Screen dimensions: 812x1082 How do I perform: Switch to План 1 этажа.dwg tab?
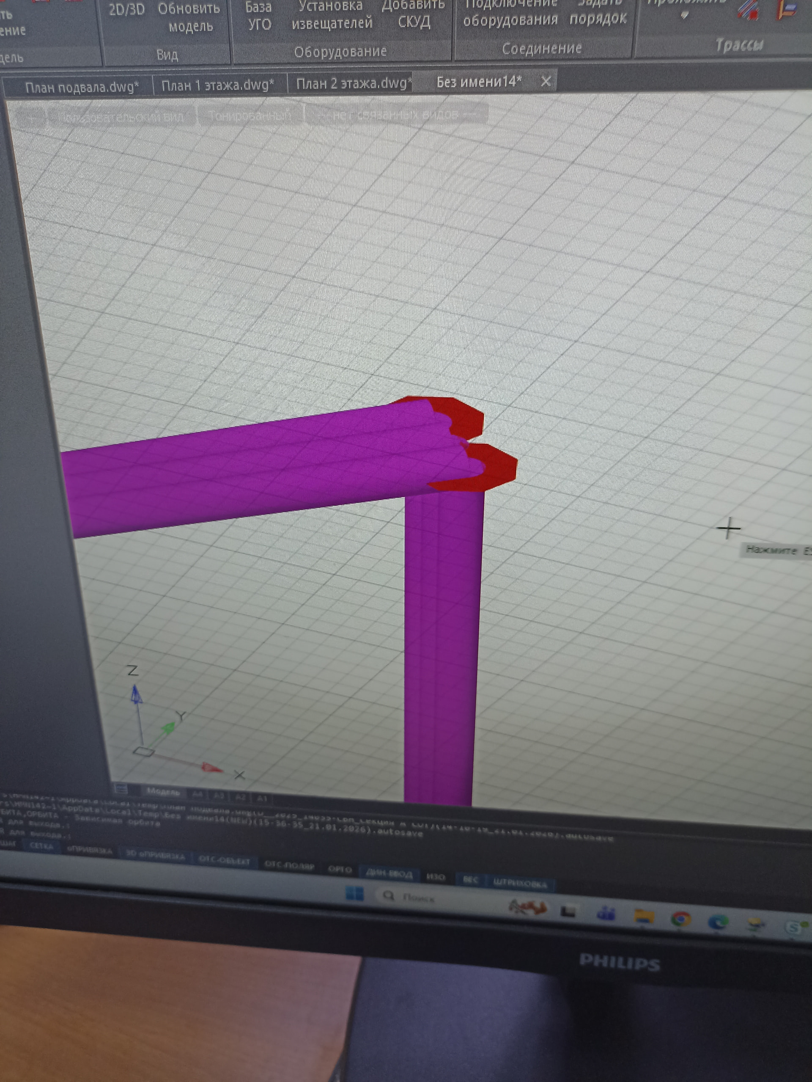click(217, 85)
